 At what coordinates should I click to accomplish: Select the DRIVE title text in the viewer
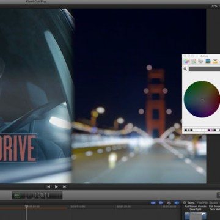18,148
